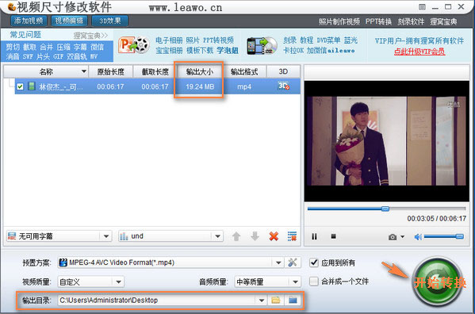
Task: Open the 音频质量 dropdown
Action: click(x=267, y=282)
